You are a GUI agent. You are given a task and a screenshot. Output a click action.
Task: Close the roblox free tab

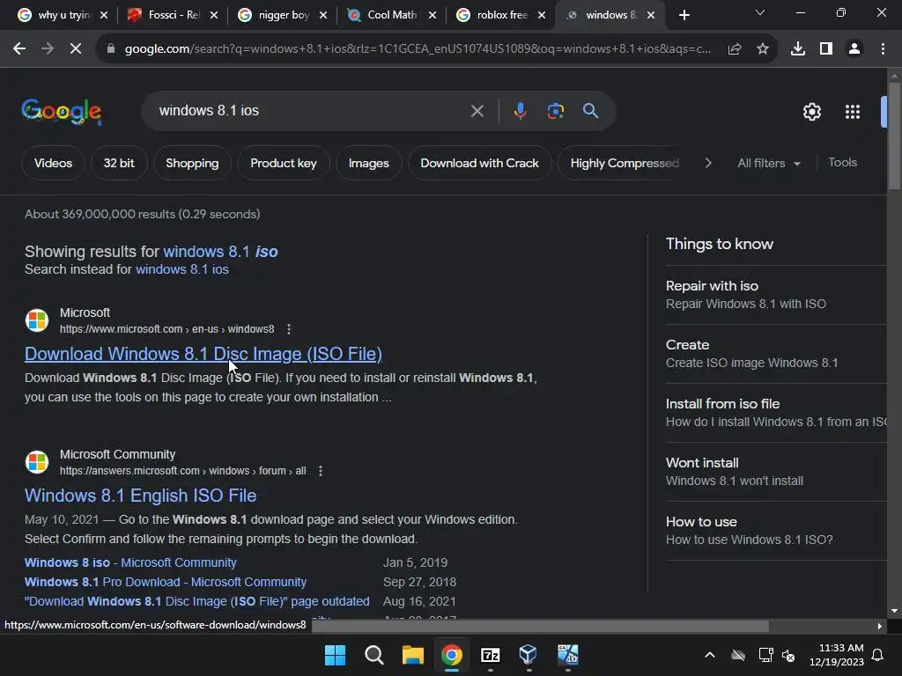point(542,15)
